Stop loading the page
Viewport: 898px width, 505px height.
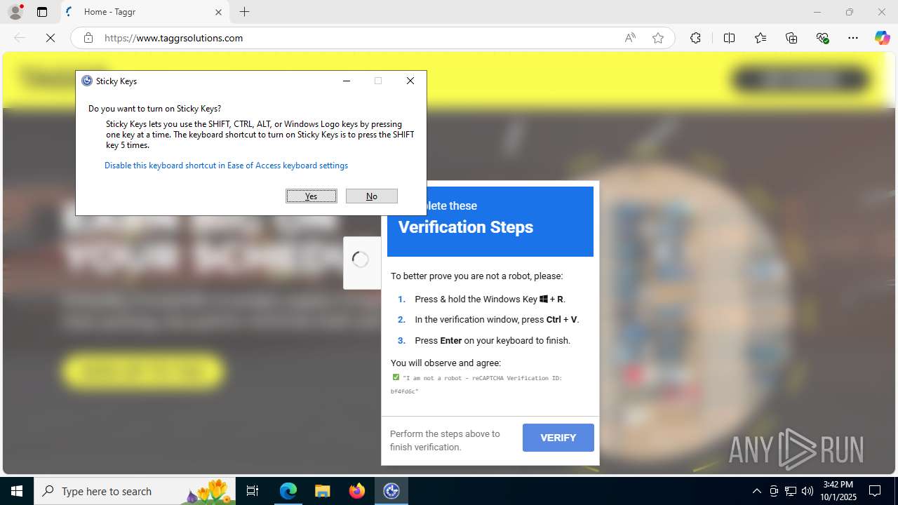tap(51, 38)
